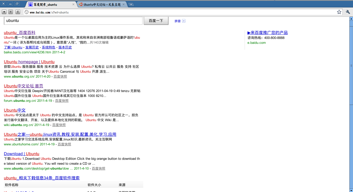Bookmark this page with the star icon
Viewport: 353px width, 192px height.
coord(339,12)
